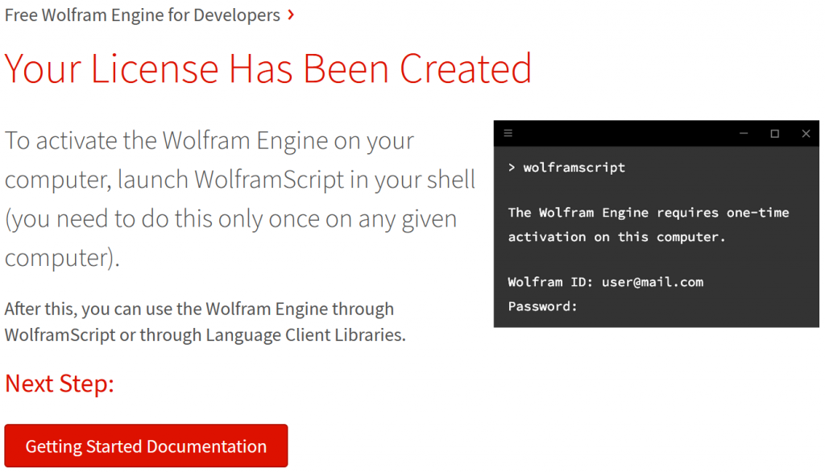Open the terminal hamburger menu
Viewport: 825px width, 473px height.
point(508,133)
